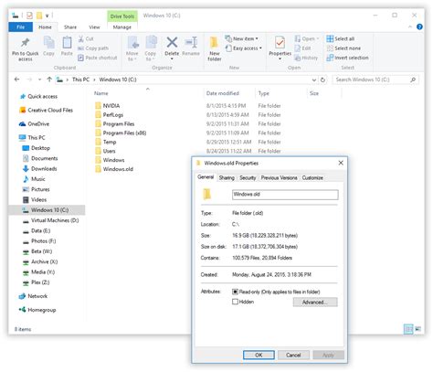
Task: Open the Previous Versions tab
Action: click(279, 177)
